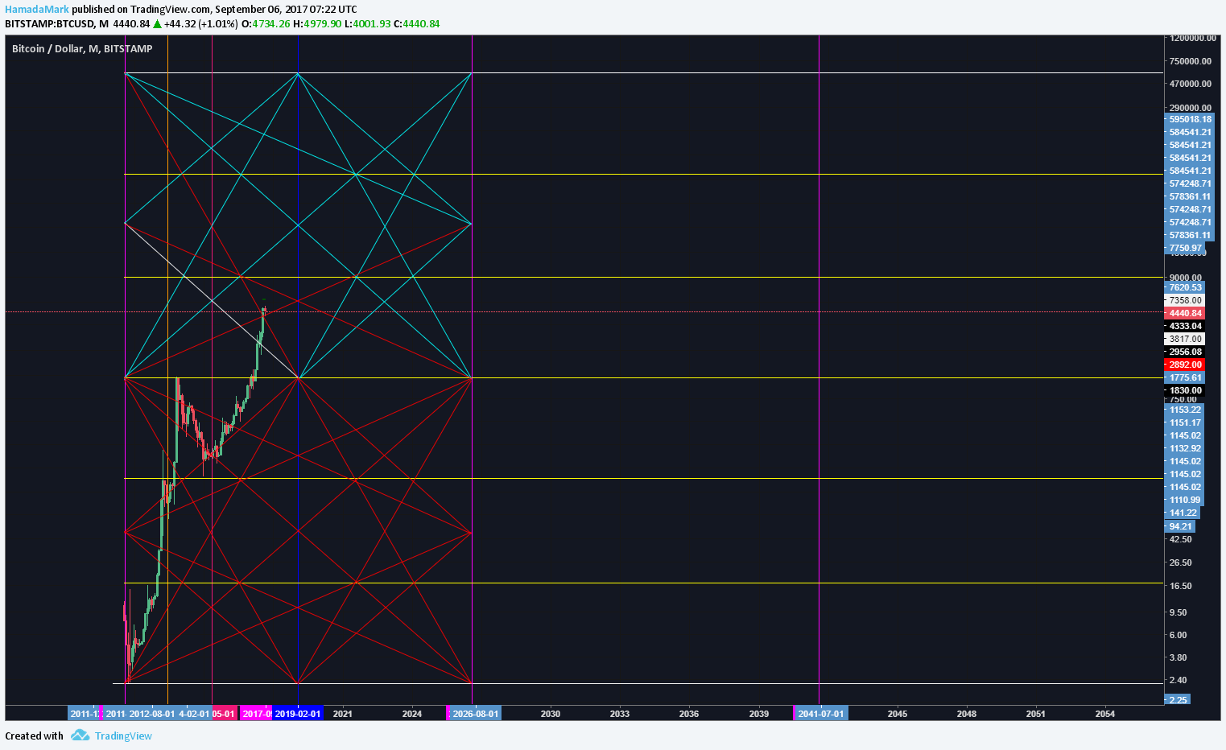Image resolution: width=1226 pixels, height=750 pixels.
Task: Click the 1830.00 price label
Action: 1185,390
